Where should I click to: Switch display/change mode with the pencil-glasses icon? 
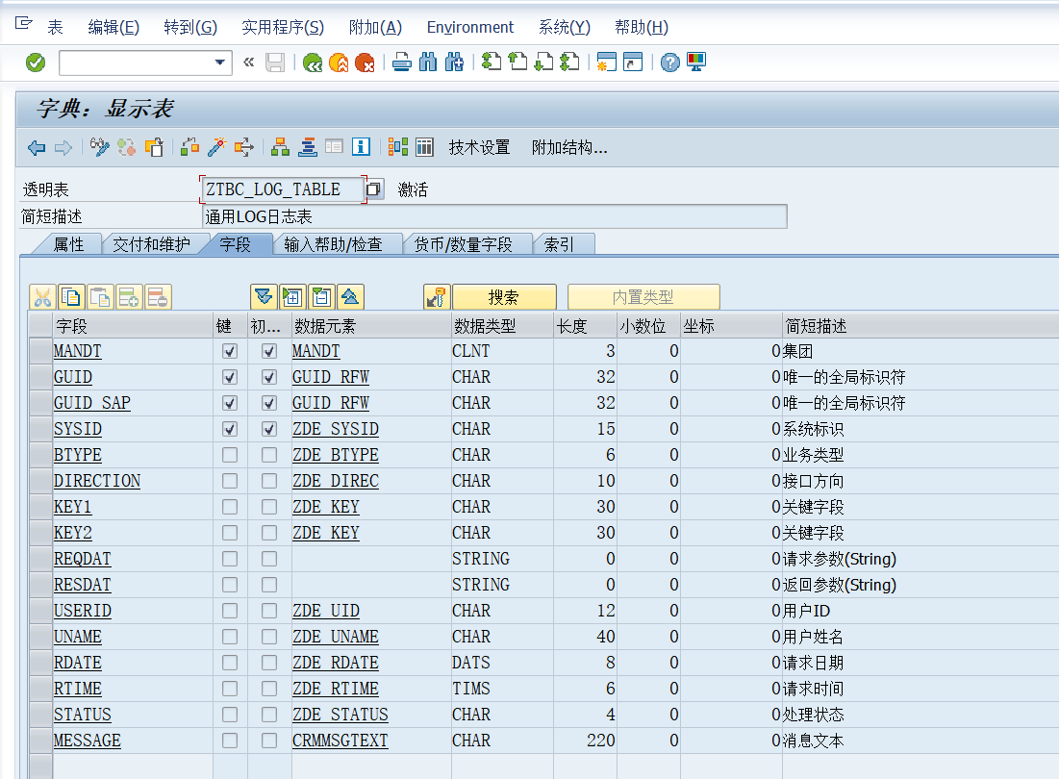[x=100, y=147]
